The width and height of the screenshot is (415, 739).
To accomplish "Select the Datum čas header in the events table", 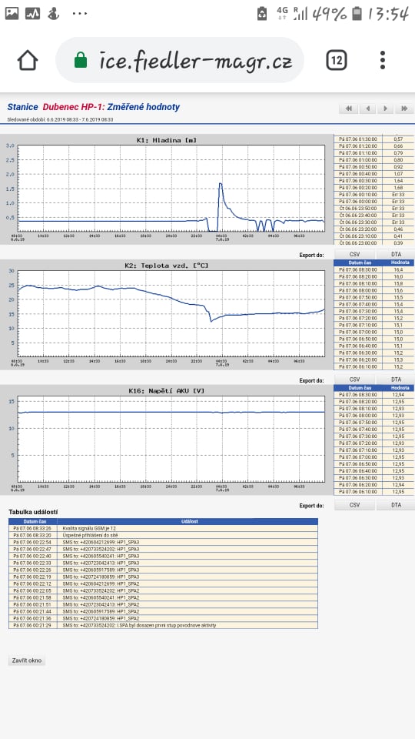I will (x=33, y=521).
